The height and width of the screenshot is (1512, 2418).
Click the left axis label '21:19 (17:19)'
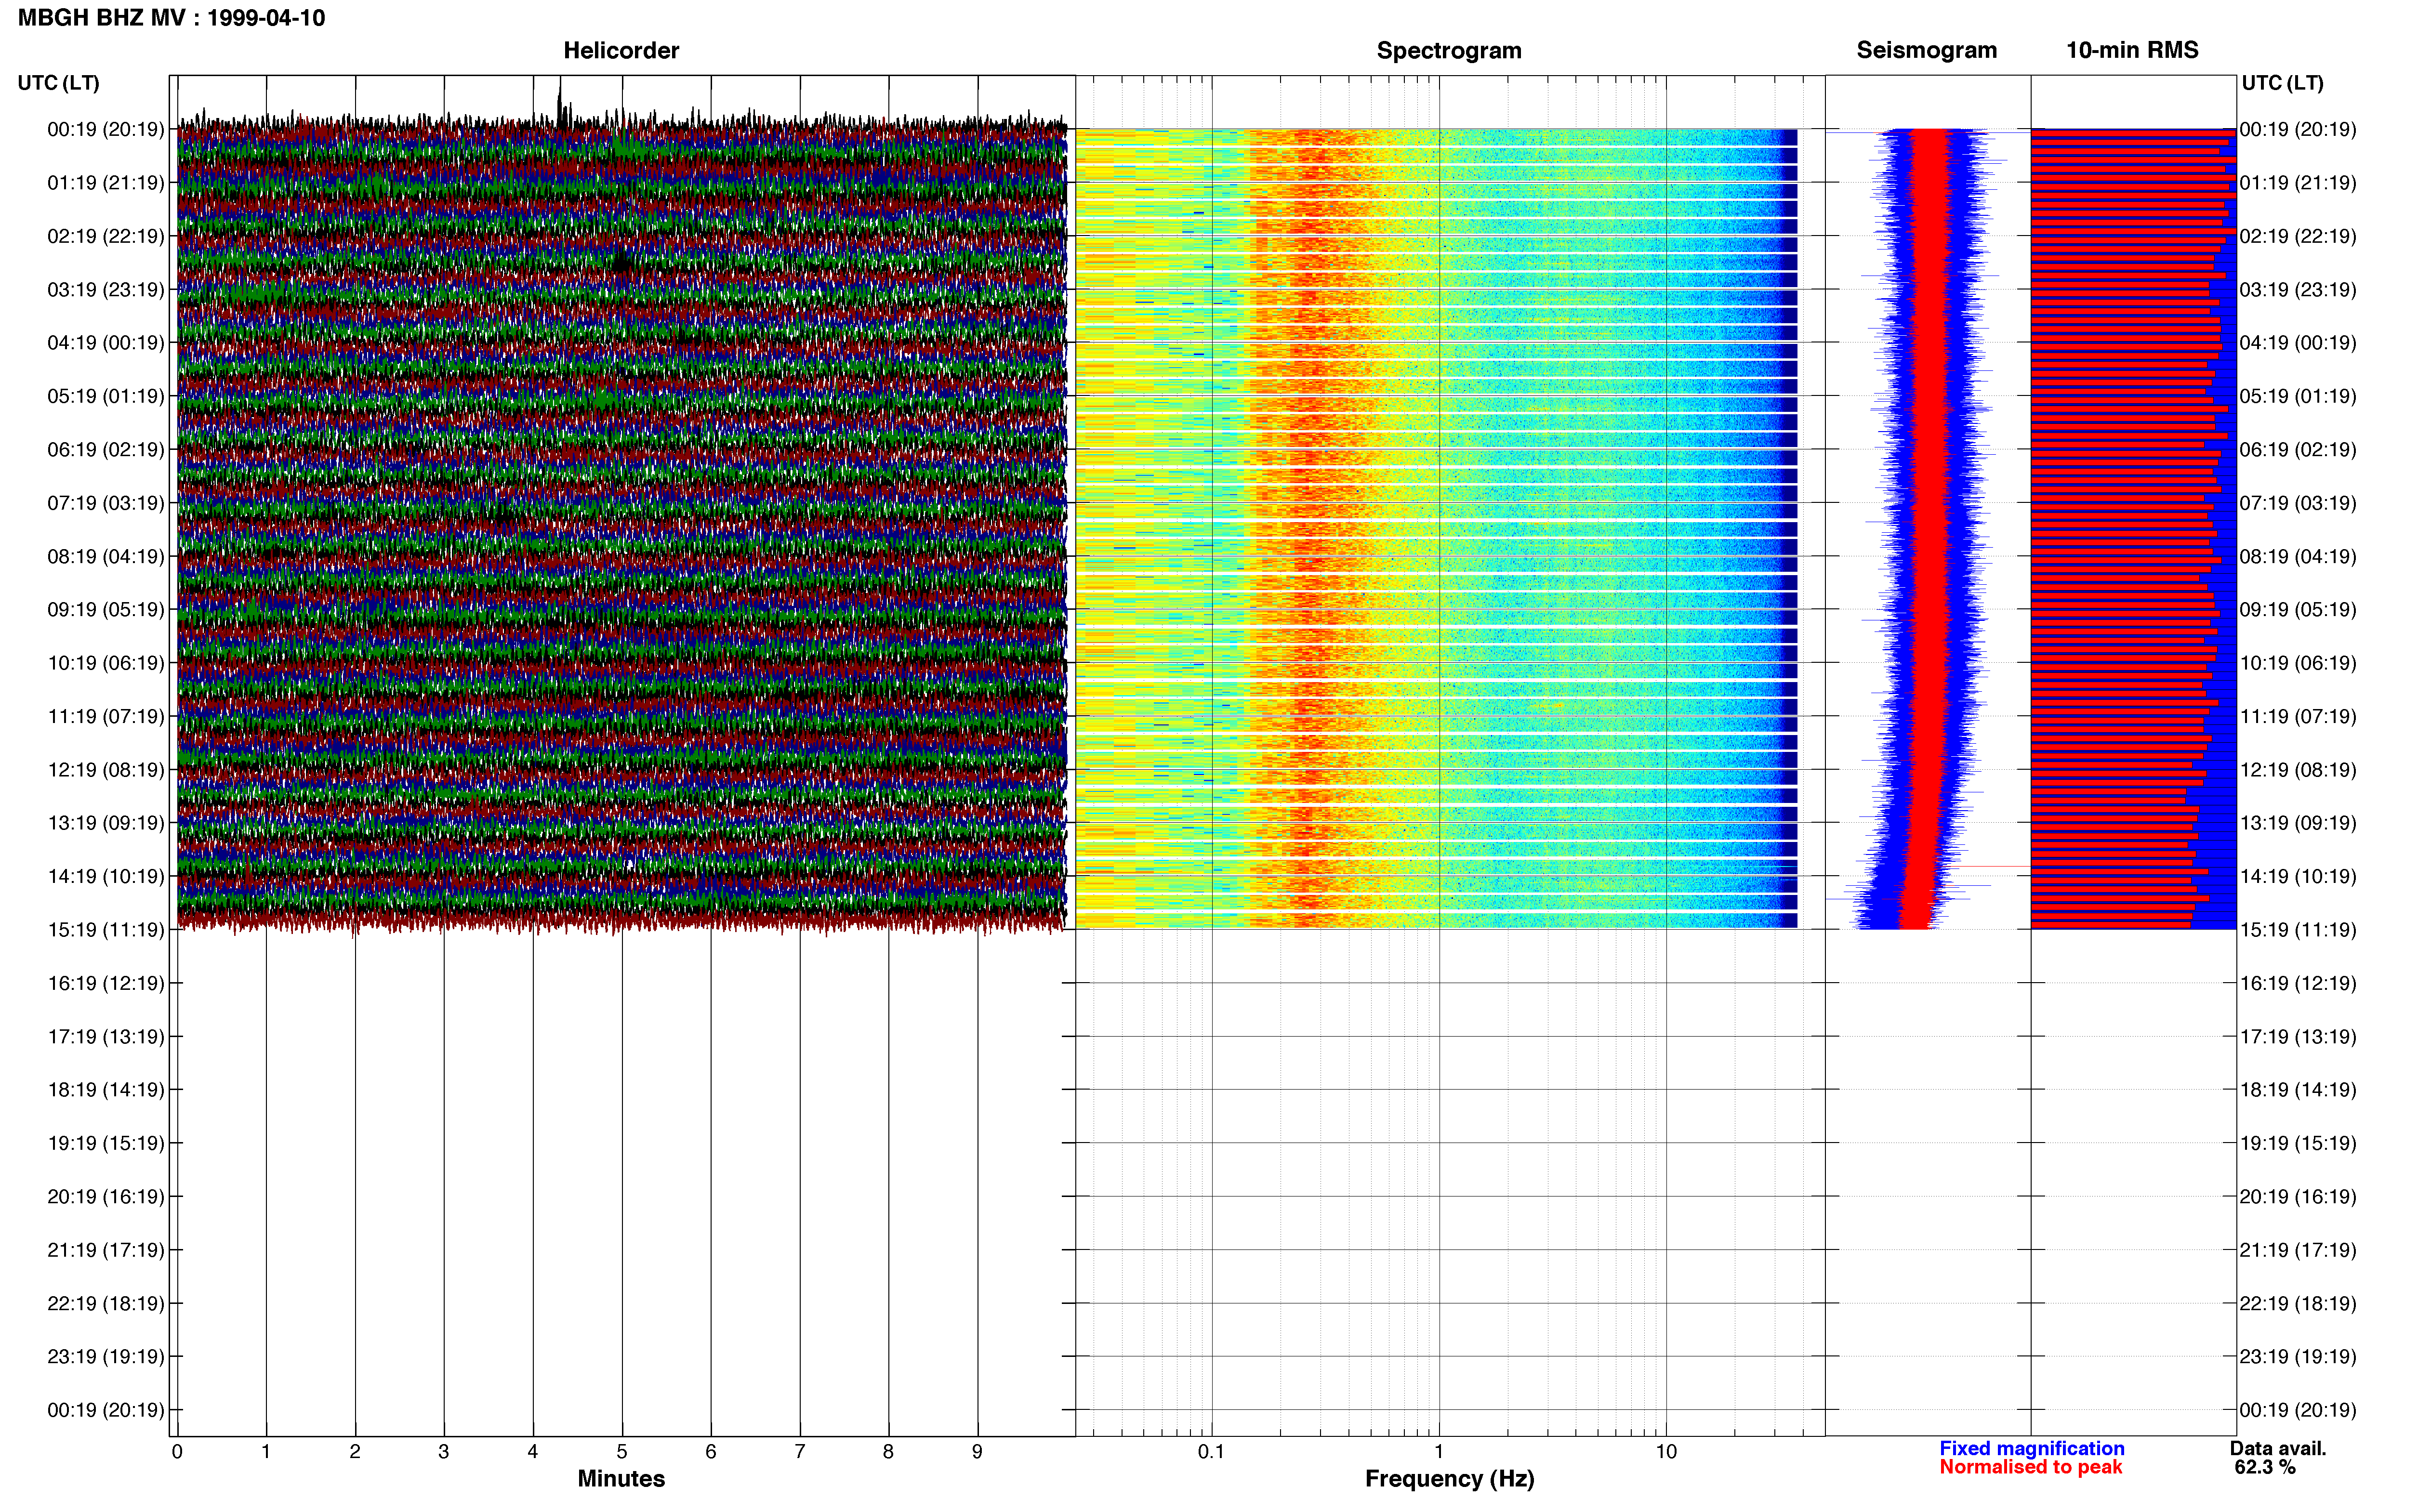pos(106,1250)
